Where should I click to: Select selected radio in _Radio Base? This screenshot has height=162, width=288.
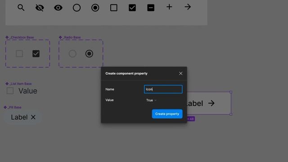89,54
